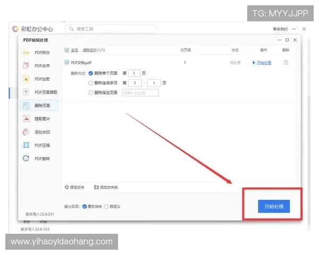Switch to the PDF合并 menu item
This screenshot has height=255, width=319.
[42, 66]
